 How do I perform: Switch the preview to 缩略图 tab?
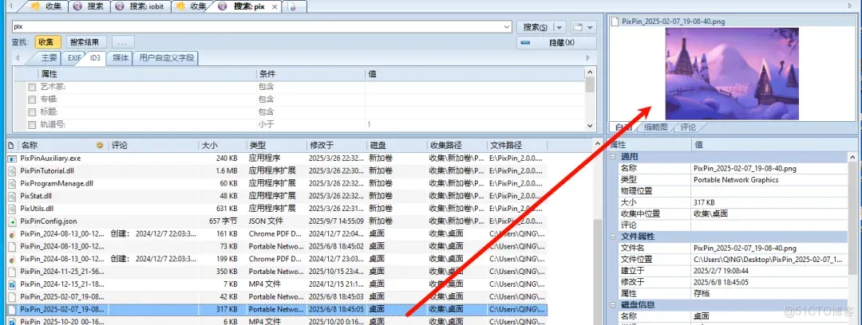655,127
